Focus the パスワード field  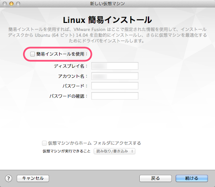pyautogui.click(x=115, y=86)
